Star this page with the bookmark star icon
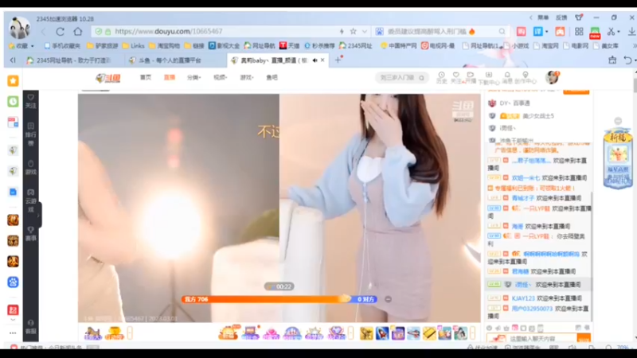 pyautogui.click(x=354, y=31)
